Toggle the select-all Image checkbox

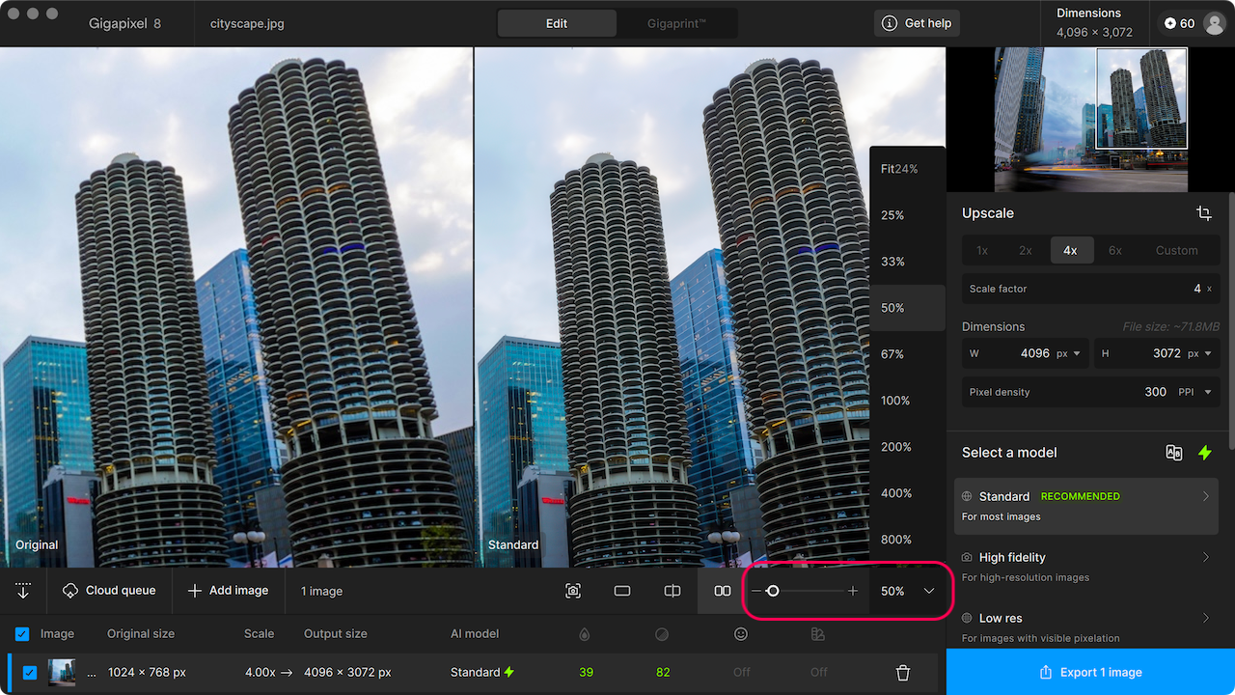pos(22,634)
